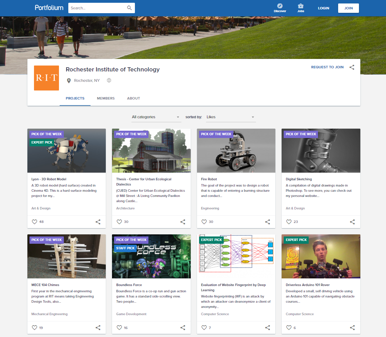The image size is (386, 337).
Task: Switch to the Members tab
Action: point(106,98)
